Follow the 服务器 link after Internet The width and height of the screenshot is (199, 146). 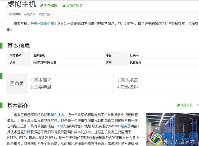tap(126, 126)
